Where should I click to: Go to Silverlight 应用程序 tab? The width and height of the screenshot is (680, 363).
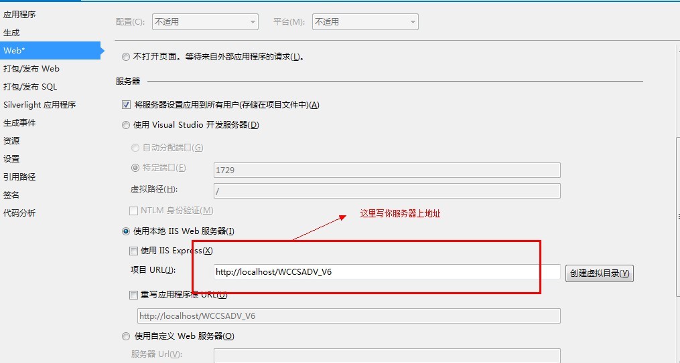coord(40,105)
